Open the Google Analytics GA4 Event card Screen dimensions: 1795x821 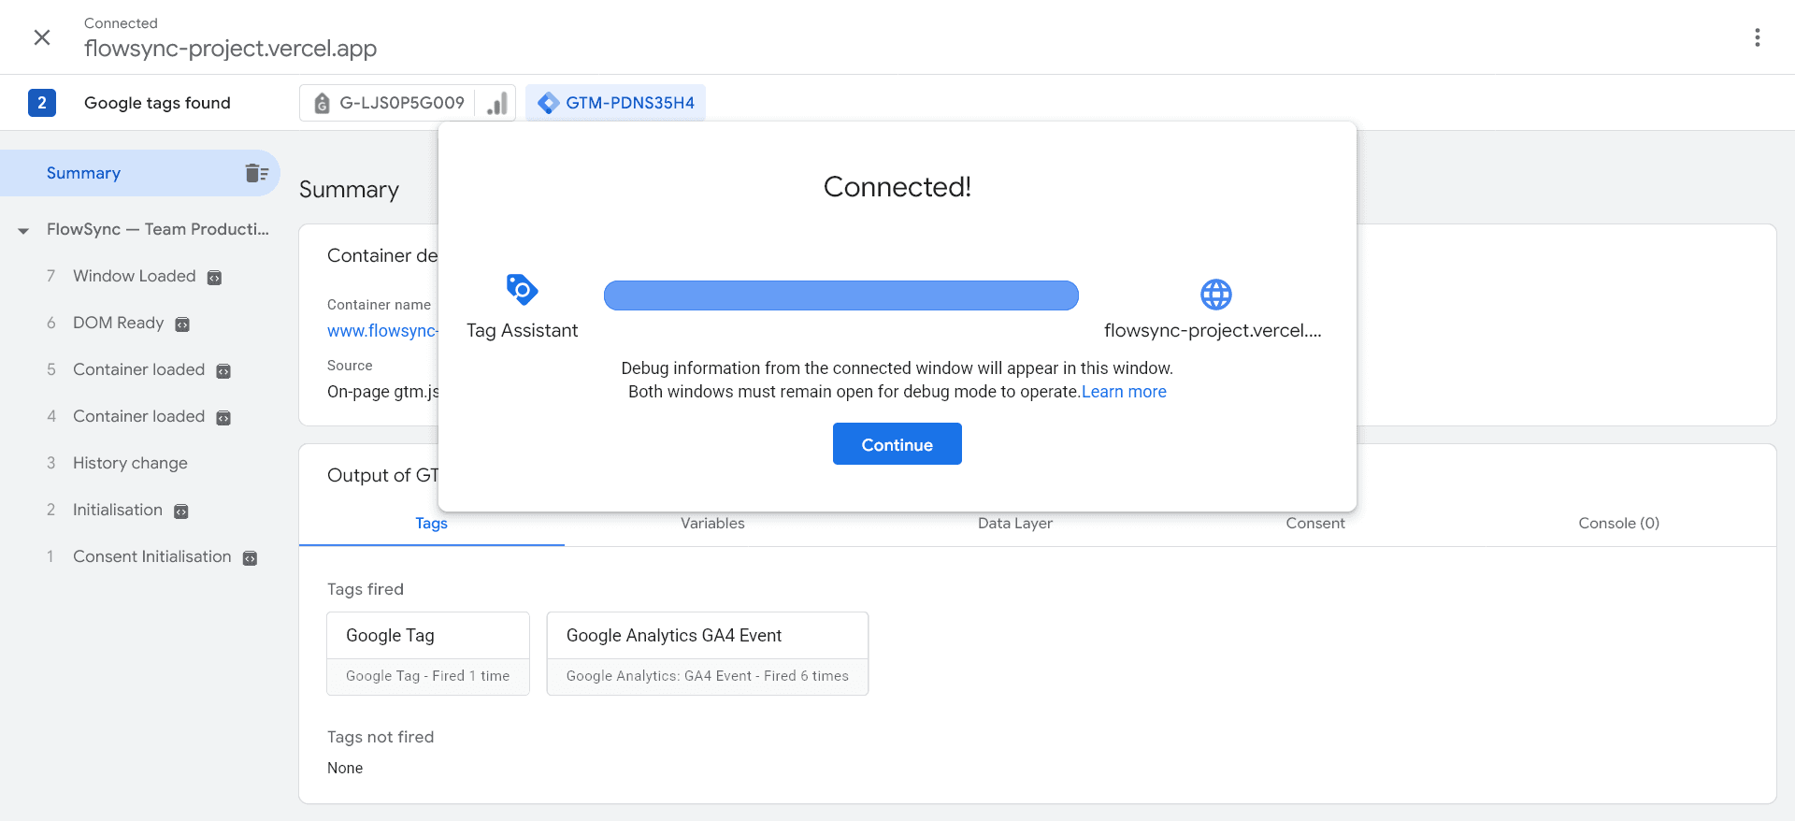[708, 654]
